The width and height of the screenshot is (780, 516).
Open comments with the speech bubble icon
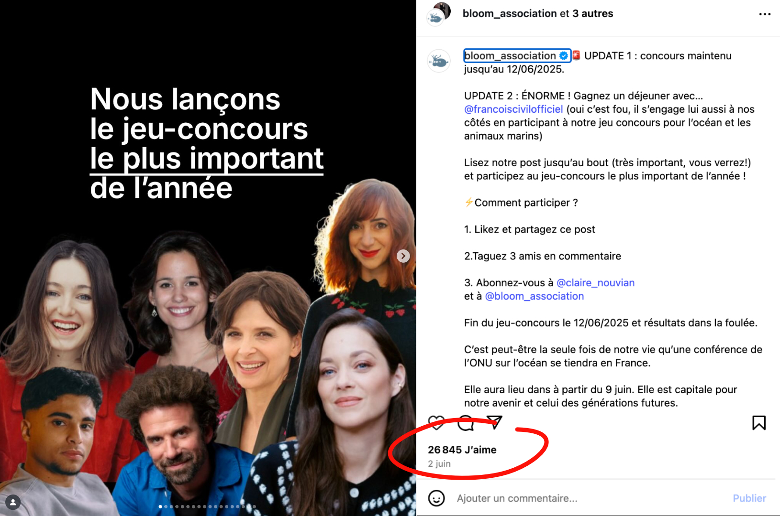click(x=465, y=423)
